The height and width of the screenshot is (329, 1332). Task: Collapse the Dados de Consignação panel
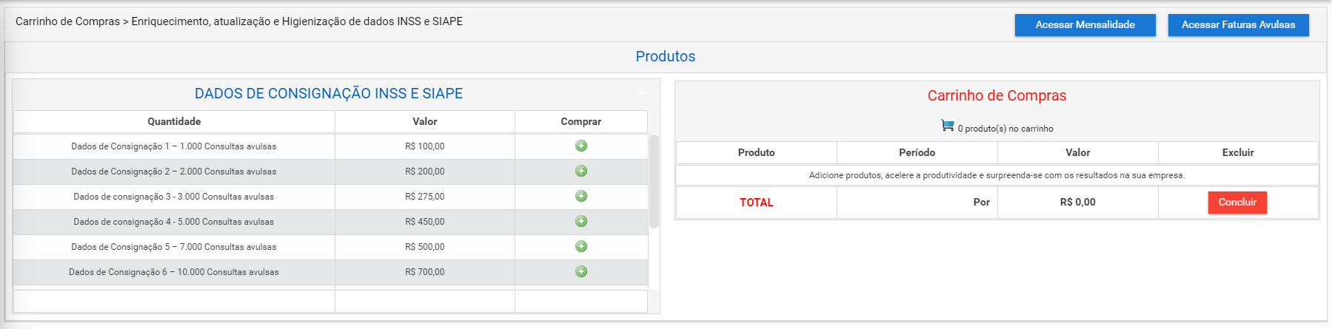pyautogui.click(x=641, y=93)
